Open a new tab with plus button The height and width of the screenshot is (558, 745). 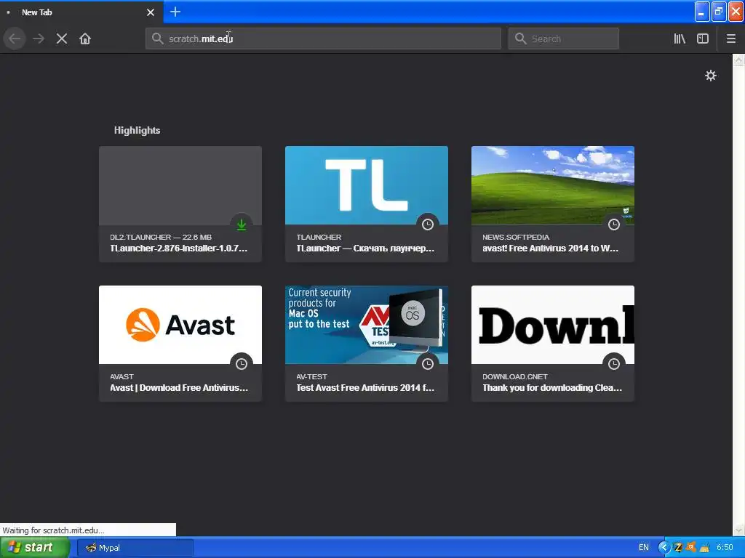(175, 12)
